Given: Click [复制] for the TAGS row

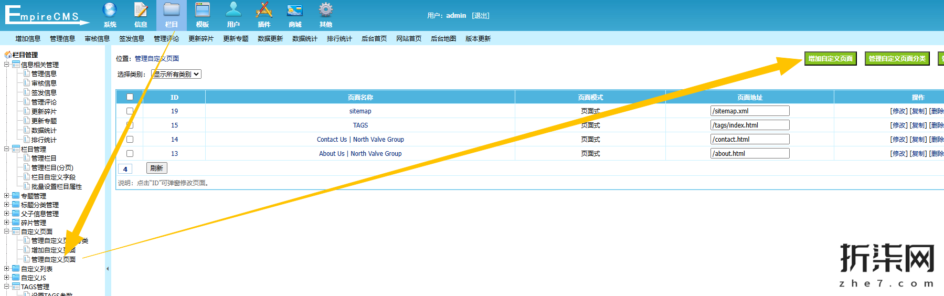Looking at the screenshot, I should tap(918, 125).
